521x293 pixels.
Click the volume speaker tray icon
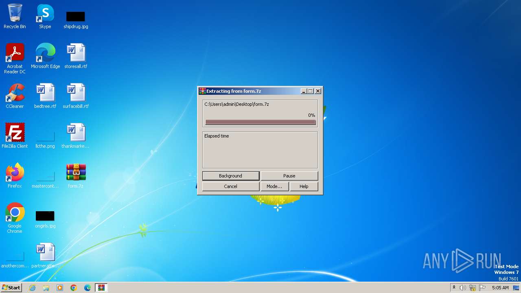point(463,288)
